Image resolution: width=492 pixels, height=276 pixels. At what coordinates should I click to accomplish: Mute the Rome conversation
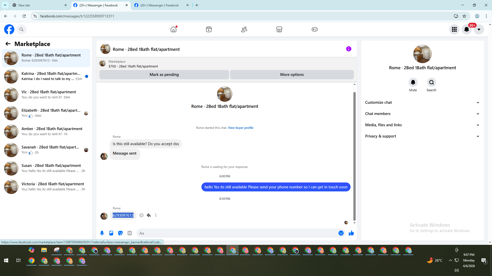tap(413, 82)
